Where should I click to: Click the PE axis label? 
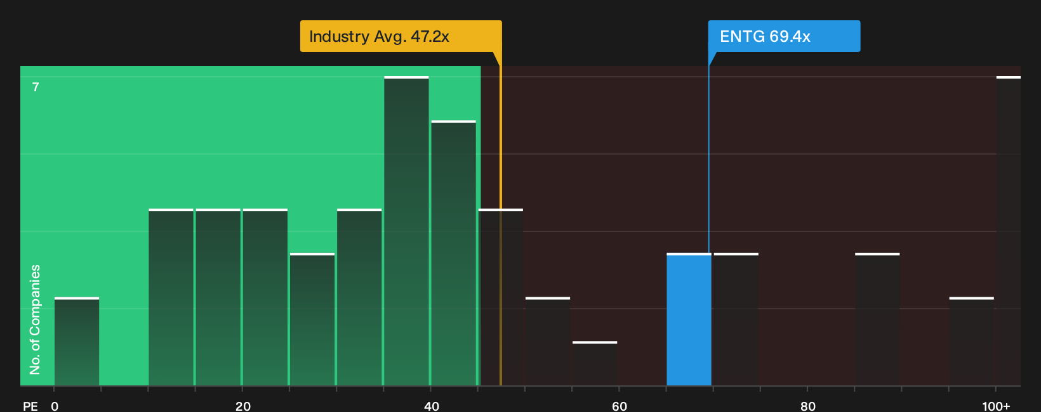(x=30, y=406)
